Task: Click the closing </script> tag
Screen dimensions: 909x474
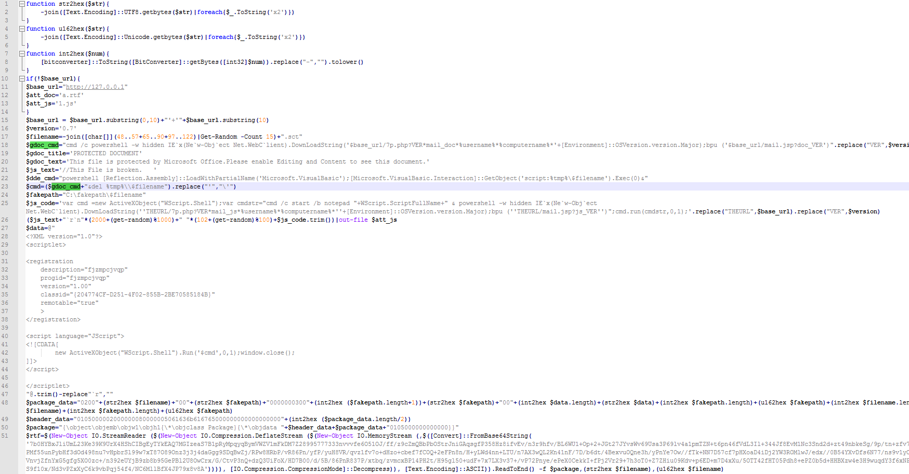Action: (x=42, y=369)
